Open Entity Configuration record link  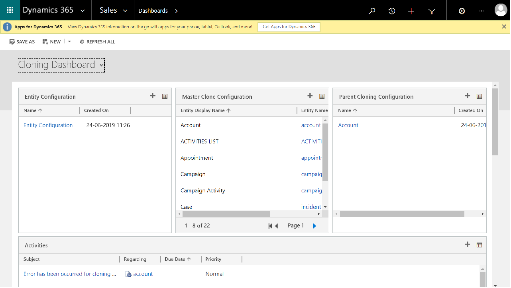[x=48, y=125]
